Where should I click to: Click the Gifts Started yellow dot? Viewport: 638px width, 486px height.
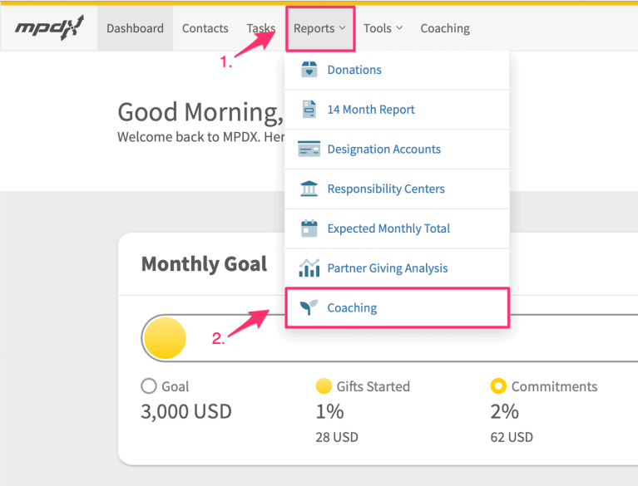[x=324, y=386]
